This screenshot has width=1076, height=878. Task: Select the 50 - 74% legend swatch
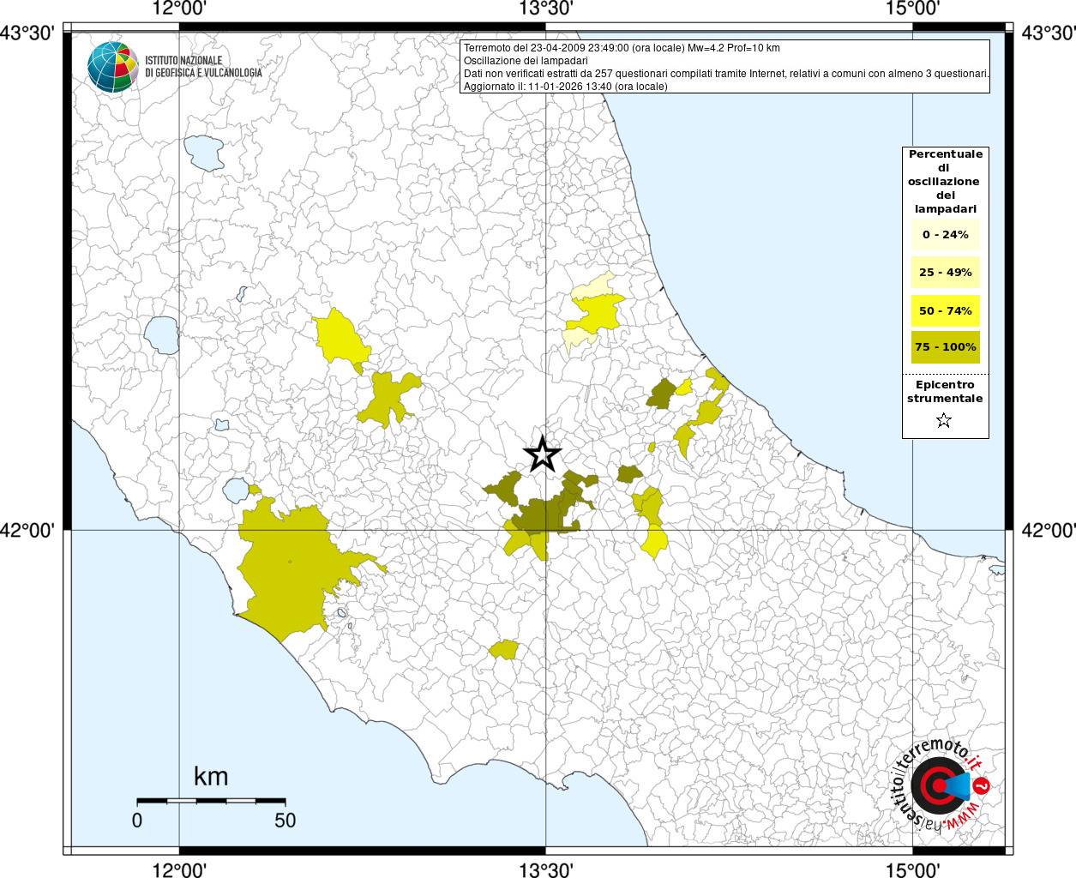945,310
